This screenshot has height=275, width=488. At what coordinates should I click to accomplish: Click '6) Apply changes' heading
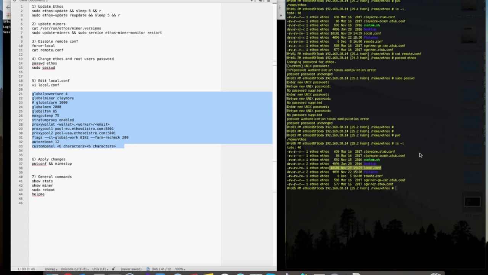(48, 159)
